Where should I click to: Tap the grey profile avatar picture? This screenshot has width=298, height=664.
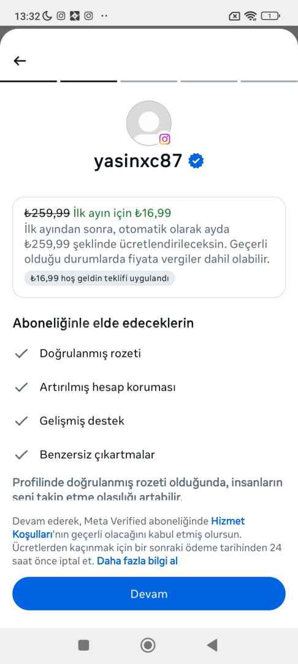coord(148,123)
